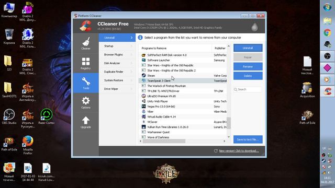The image size is (335, 188).
Task: Open the Duplicate Finder tab
Action: [117, 72]
